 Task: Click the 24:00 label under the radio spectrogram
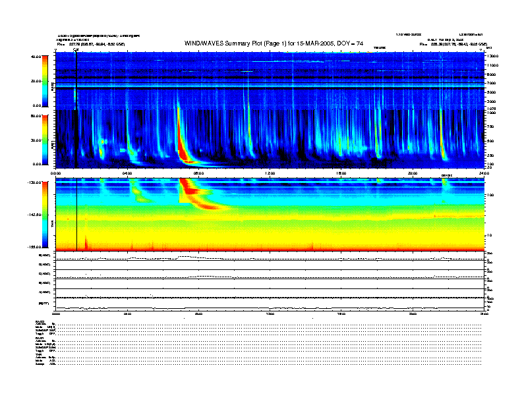[x=483, y=173]
